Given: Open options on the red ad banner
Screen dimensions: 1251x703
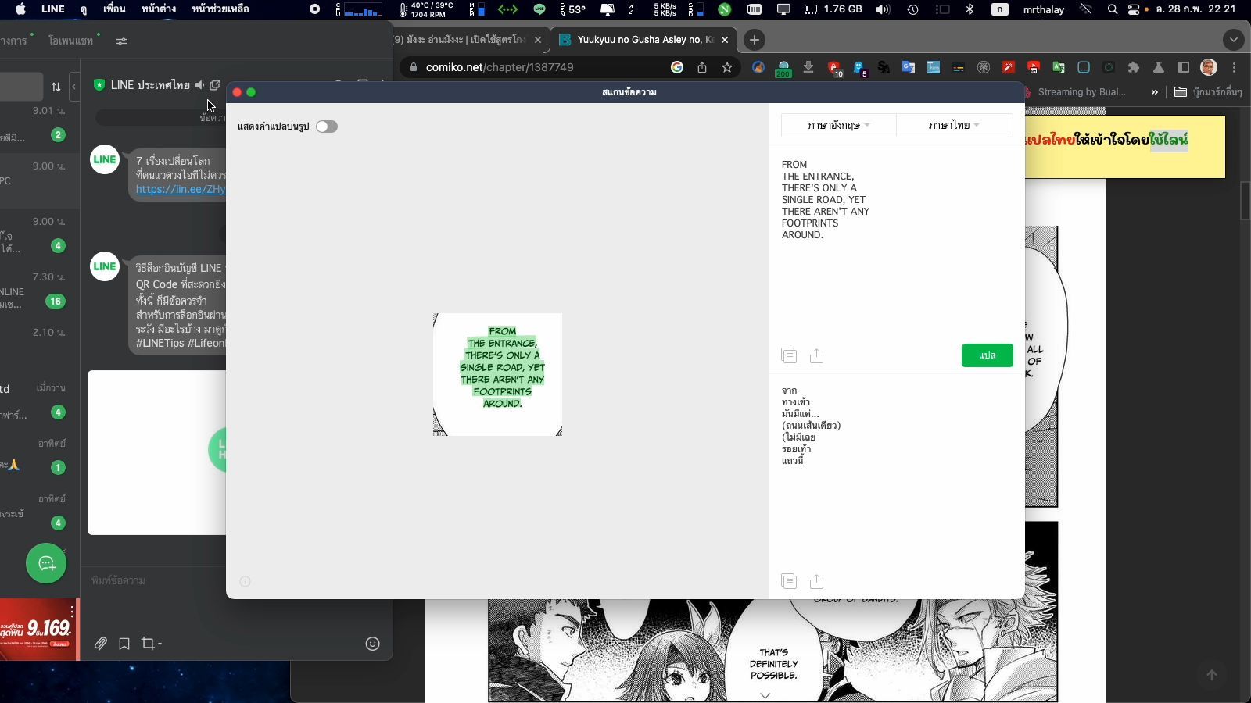Looking at the screenshot, I should click(72, 611).
